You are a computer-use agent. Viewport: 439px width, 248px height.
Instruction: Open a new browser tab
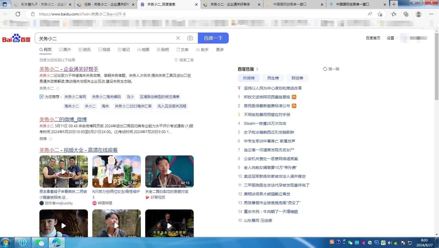[394, 4]
